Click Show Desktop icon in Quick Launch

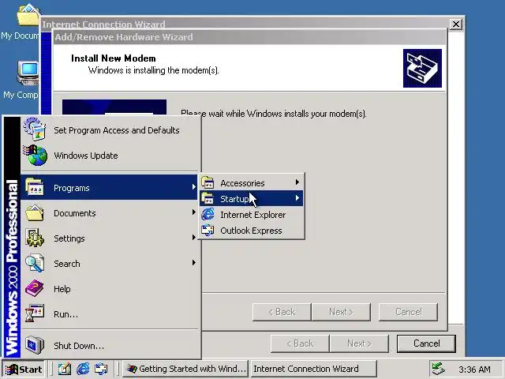[65, 369]
